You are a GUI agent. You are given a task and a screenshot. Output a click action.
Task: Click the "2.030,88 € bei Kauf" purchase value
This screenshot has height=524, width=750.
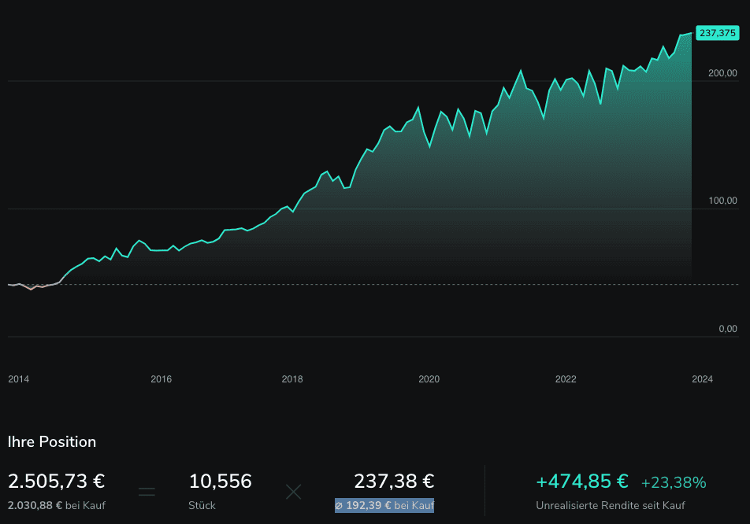[x=57, y=505]
